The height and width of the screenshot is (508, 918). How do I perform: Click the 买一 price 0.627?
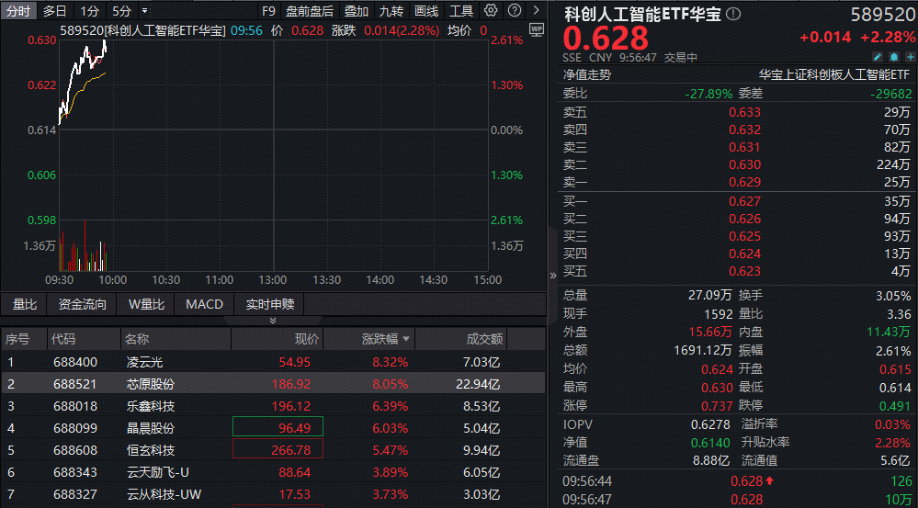tap(744, 201)
